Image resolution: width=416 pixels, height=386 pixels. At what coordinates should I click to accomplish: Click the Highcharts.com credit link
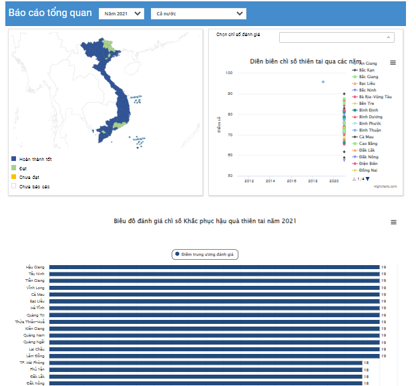385,186
